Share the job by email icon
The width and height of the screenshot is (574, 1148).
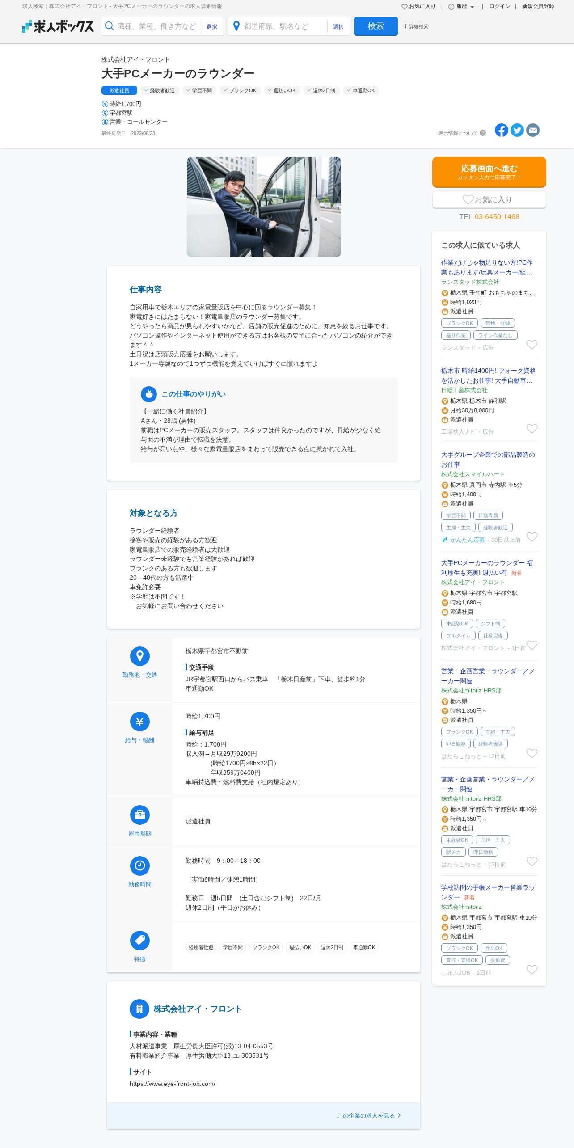tap(533, 130)
